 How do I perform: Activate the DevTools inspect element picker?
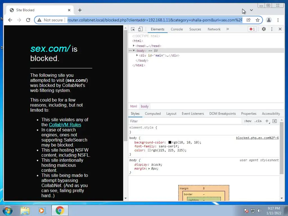[133, 29]
